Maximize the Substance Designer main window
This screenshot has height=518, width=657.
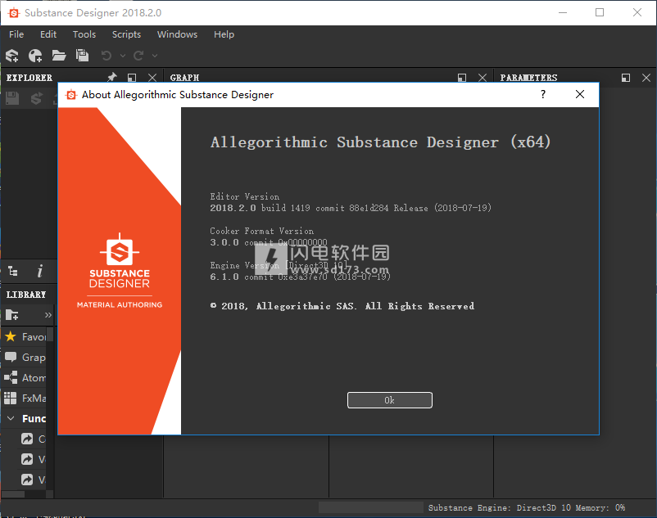tap(600, 12)
